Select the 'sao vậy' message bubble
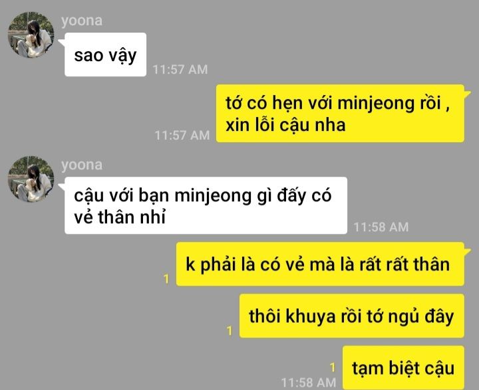 [x=105, y=54]
